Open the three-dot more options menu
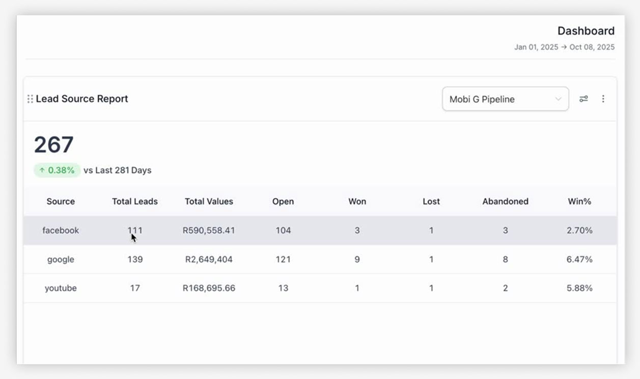 pos(603,99)
